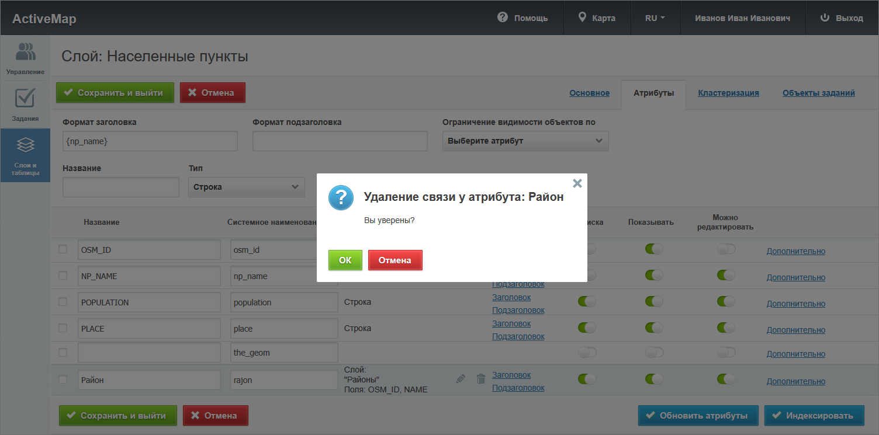Open the Тип dropdown showing Строка

[x=246, y=187]
